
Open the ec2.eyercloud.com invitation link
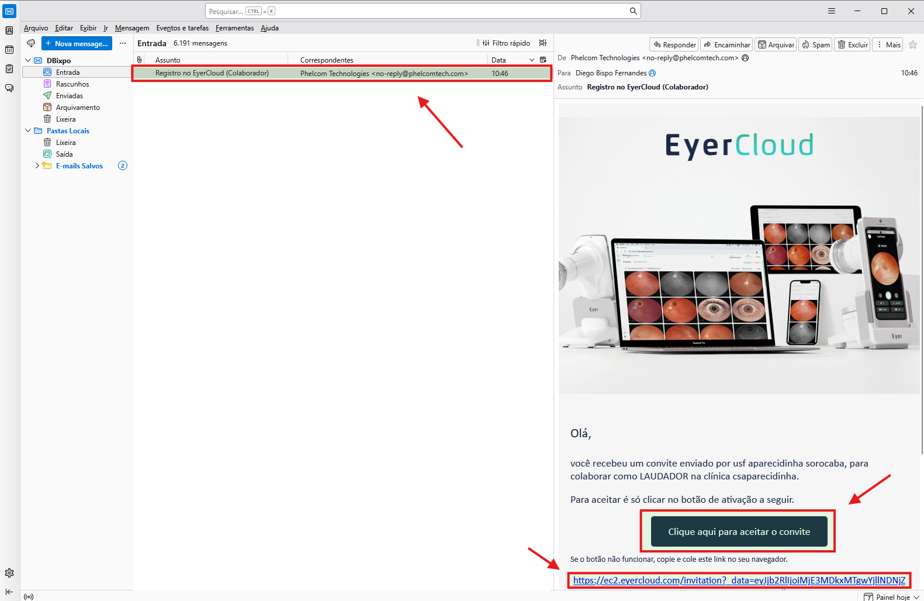(x=739, y=580)
